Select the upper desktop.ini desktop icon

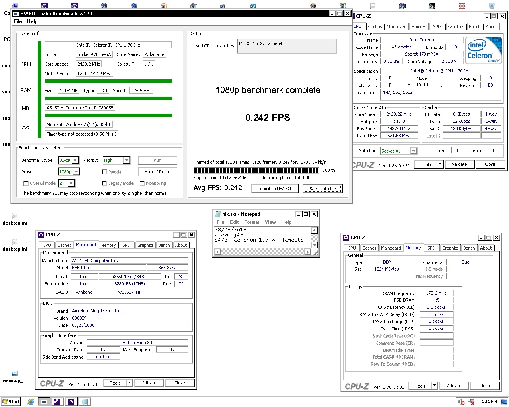click(15, 219)
